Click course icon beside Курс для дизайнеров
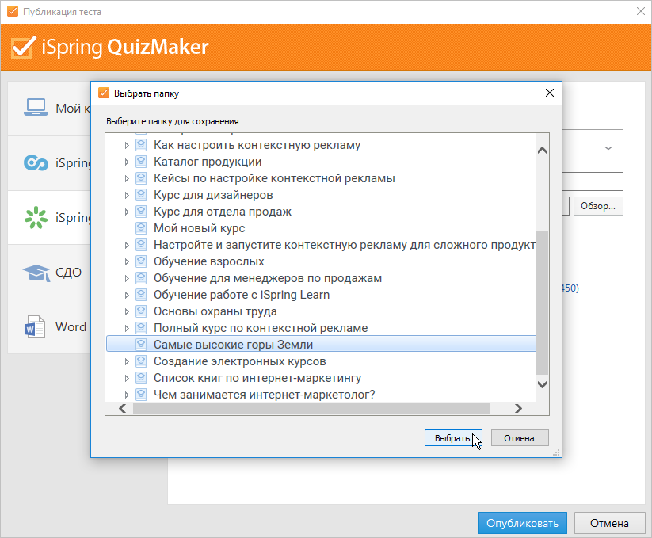Viewport: 652px width, 538px height. click(x=141, y=195)
